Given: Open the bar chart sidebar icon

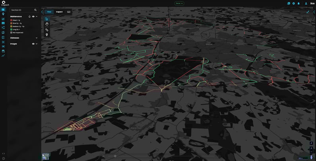Looking at the screenshot, I should [3, 19].
